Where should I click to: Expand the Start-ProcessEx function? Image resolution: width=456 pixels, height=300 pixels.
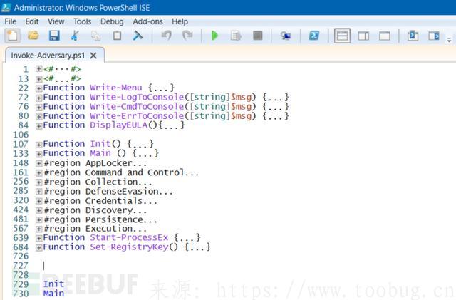coord(39,238)
